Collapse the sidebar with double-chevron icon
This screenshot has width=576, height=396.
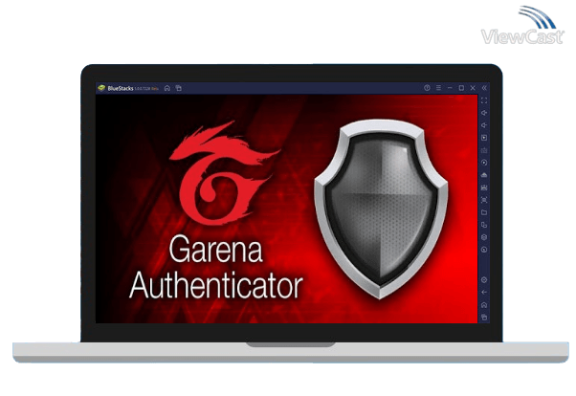484,88
